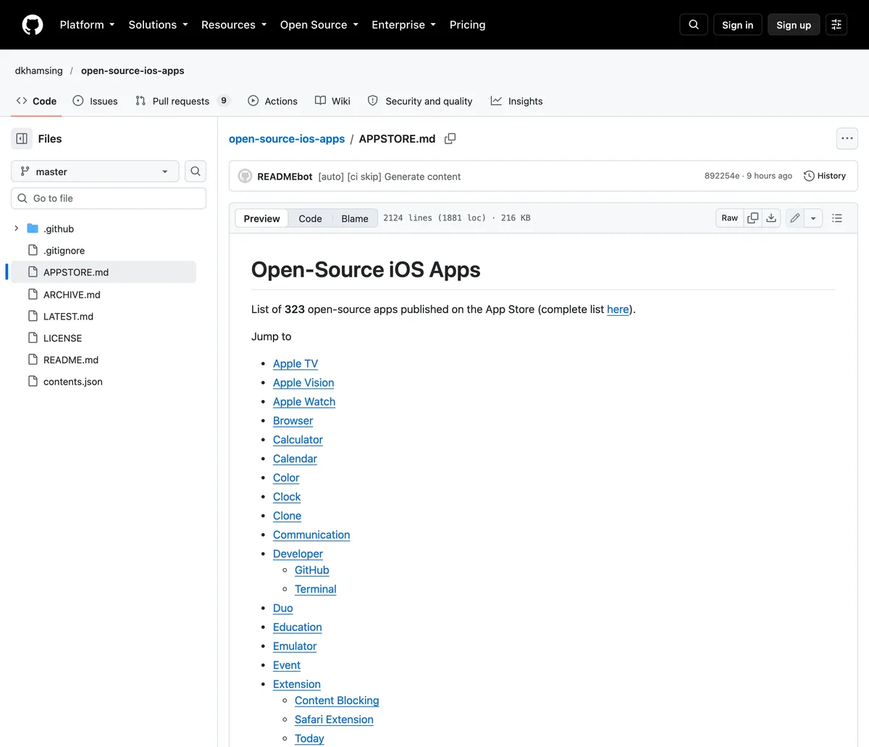Open the Generate content commit message
The height and width of the screenshot is (747, 869).
[x=390, y=177]
